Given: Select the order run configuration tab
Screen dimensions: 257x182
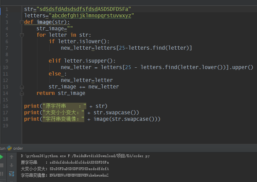Looking at the screenshot, I should (18, 148).
